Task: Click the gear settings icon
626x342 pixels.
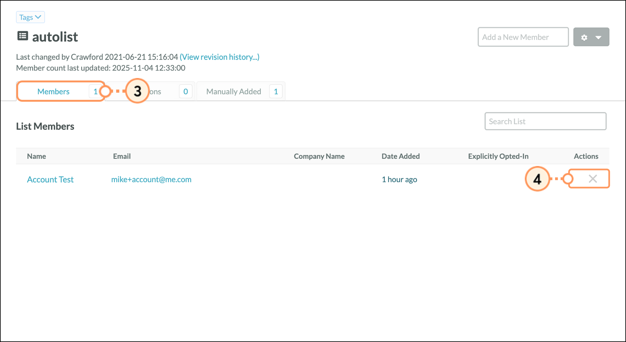Action: [584, 37]
